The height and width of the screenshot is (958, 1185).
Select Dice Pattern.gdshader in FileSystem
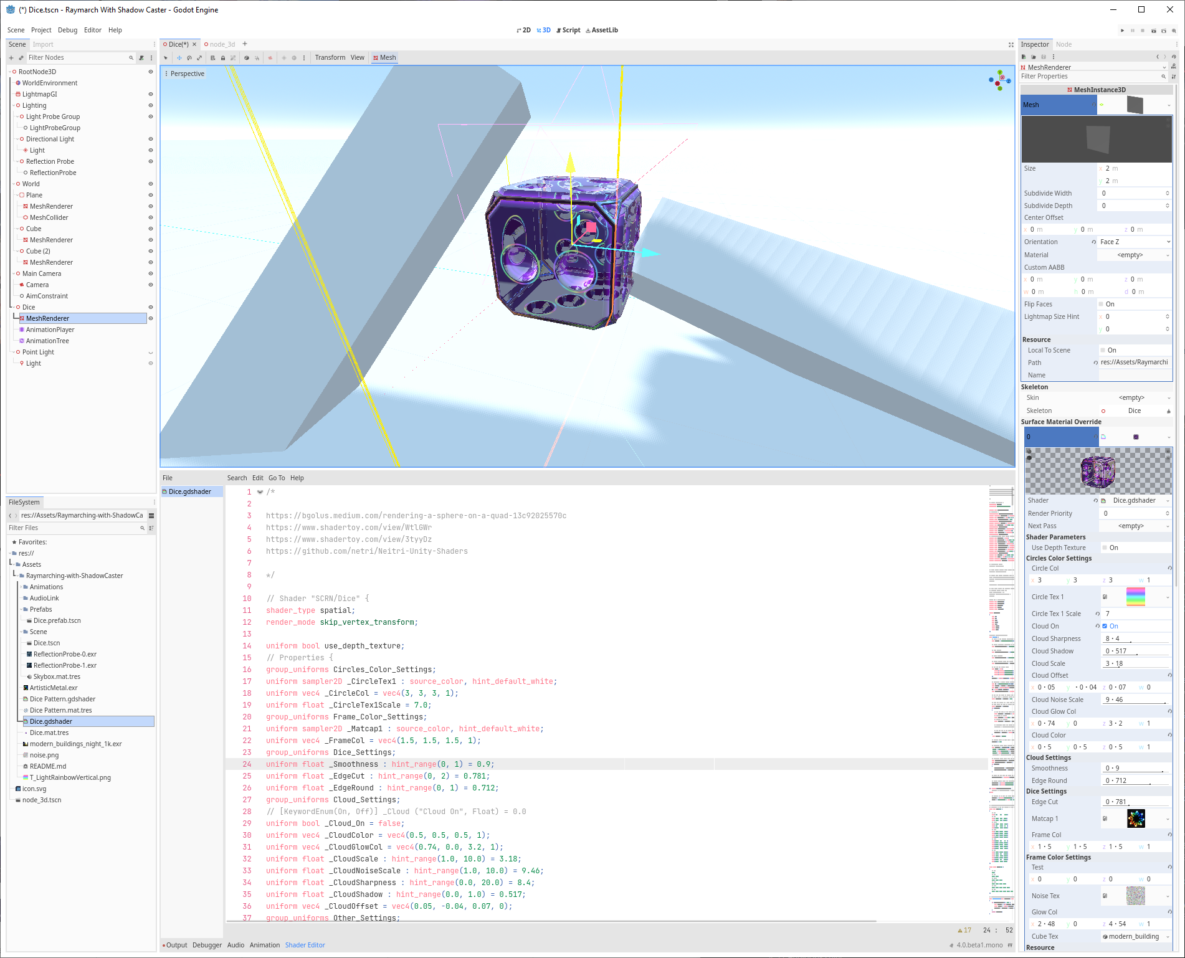(x=62, y=700)
